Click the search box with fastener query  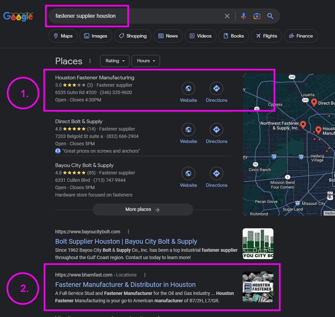pos(164,16)
